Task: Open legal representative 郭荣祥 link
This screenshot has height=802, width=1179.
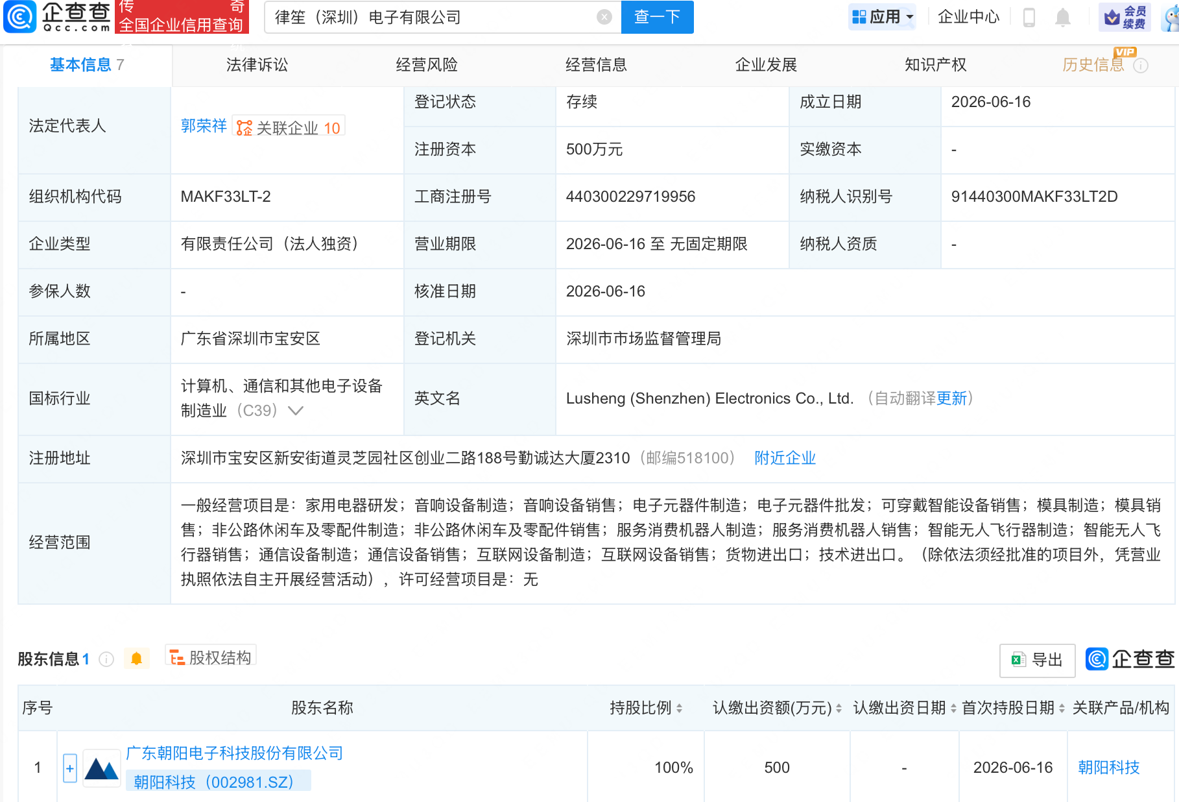Action: (204, 126)
